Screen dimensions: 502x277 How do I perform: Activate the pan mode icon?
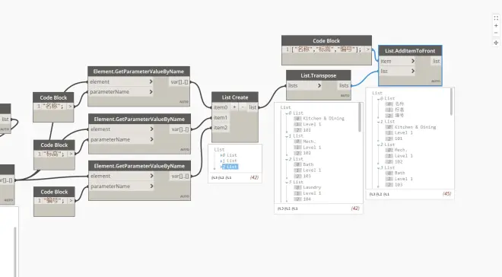pos(496,43)
